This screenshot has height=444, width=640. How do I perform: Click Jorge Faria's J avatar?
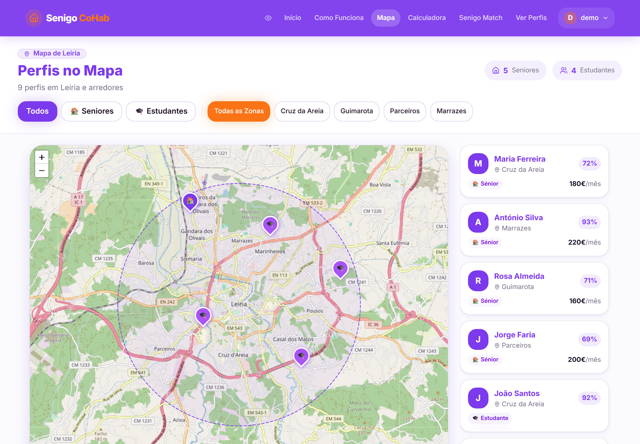pyautogui.click(x=478, y=339)
